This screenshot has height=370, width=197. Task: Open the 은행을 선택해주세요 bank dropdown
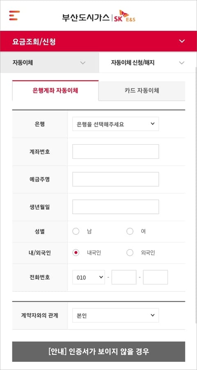click(x=115, y=124)
